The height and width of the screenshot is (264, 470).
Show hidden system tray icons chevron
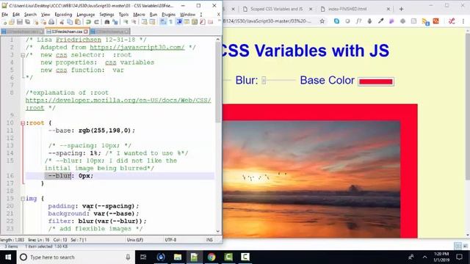[424, 257]
